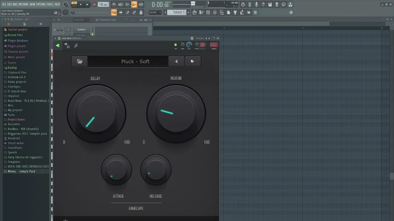Click the question mark help icon

263,4
